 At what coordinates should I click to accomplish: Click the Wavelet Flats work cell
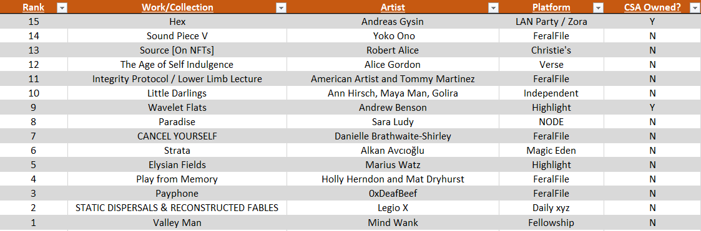tap(177, 108)
